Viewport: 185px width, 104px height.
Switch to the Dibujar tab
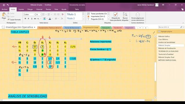pos(30,9)
